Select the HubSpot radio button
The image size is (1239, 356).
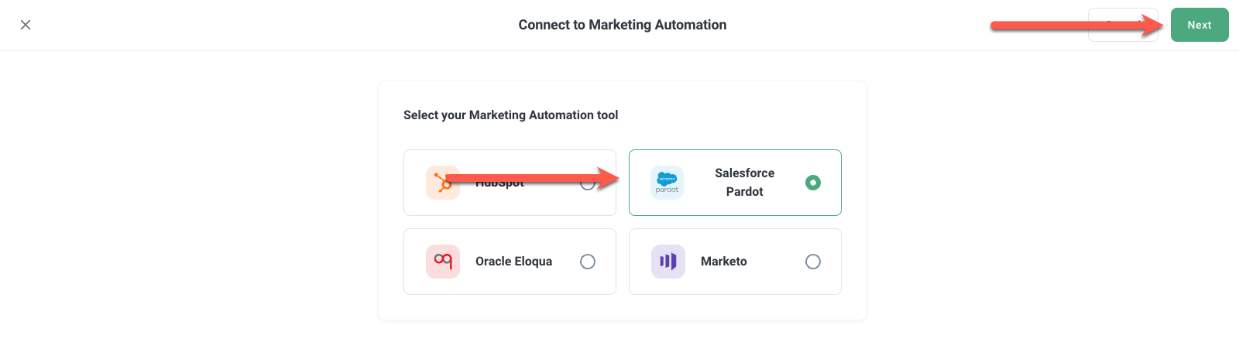coord(588,183)
